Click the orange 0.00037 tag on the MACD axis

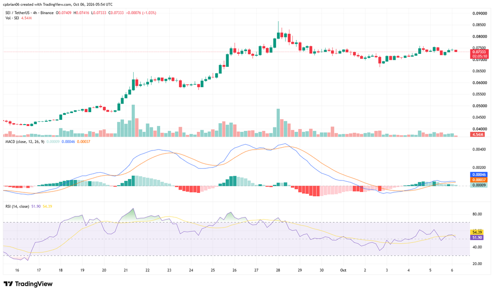479,180
